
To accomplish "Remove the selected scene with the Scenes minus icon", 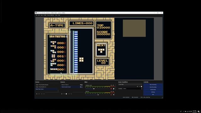I will (39, 94).
